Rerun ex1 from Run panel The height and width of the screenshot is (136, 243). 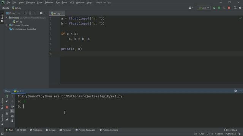pos(7,96)
